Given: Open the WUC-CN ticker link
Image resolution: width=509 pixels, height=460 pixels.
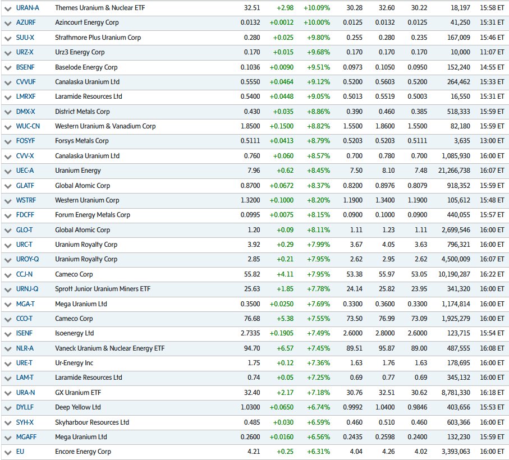Looking at the screenshot, I should (28, 126).
